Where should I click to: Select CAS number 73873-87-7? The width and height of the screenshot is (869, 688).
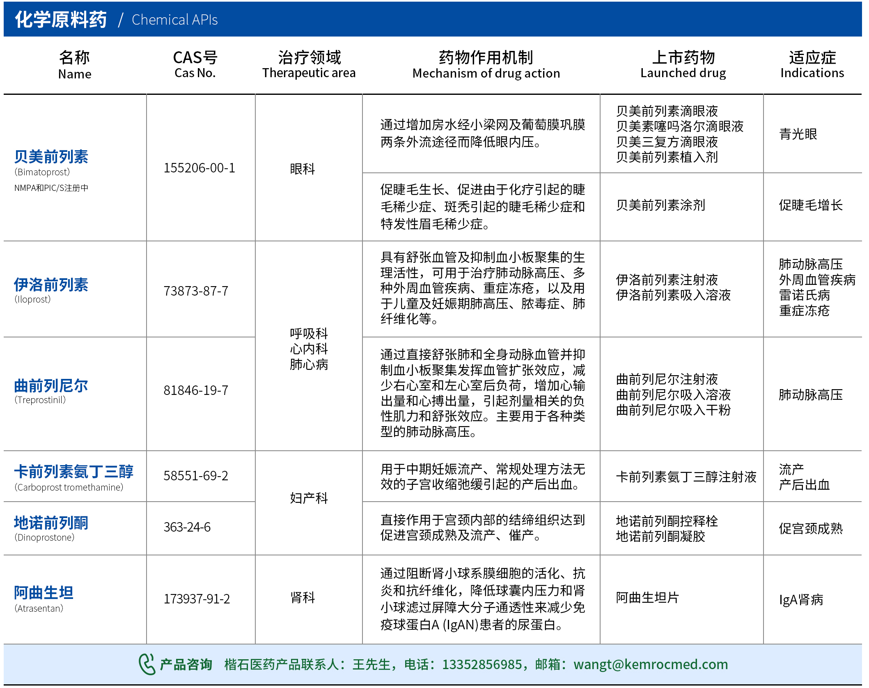[x=196, y=291]
